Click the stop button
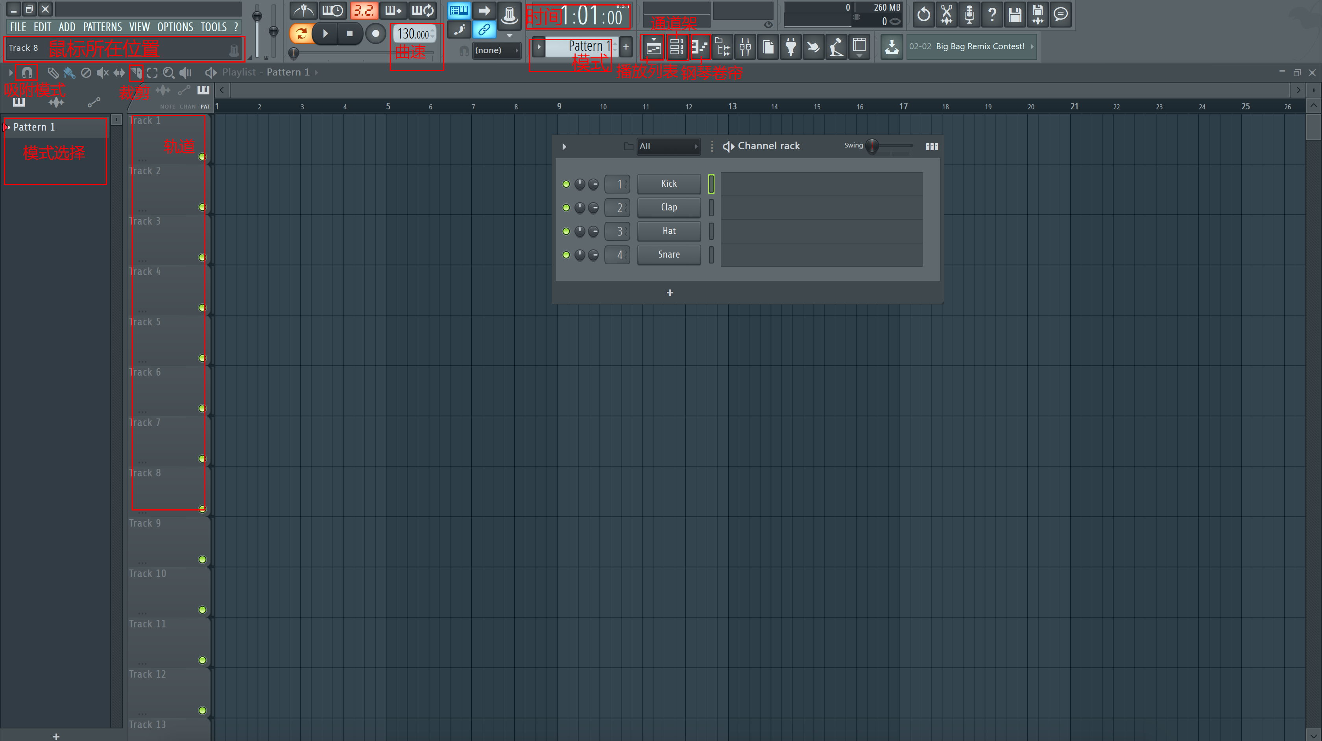Viewport: 1322px width, 741px height. click(x=349, y=34)
